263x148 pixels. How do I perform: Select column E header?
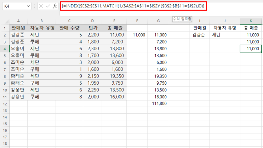tap(114, 21)
